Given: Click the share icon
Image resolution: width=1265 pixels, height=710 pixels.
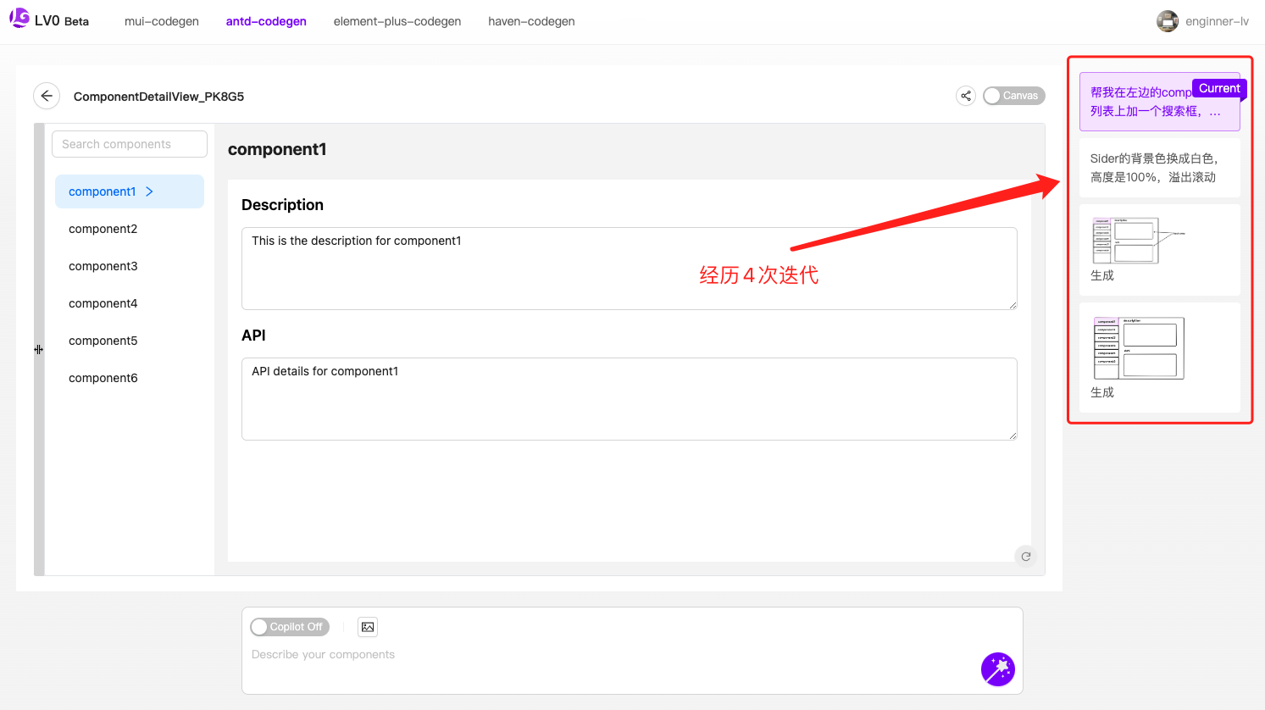Looking at the screenshot, I should click(965, 96).
